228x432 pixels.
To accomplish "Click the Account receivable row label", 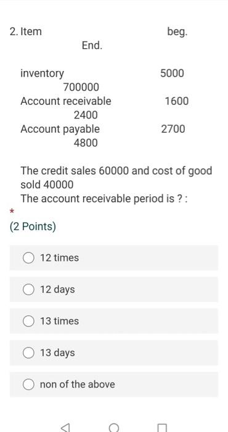I will click(x=66, y=101).
